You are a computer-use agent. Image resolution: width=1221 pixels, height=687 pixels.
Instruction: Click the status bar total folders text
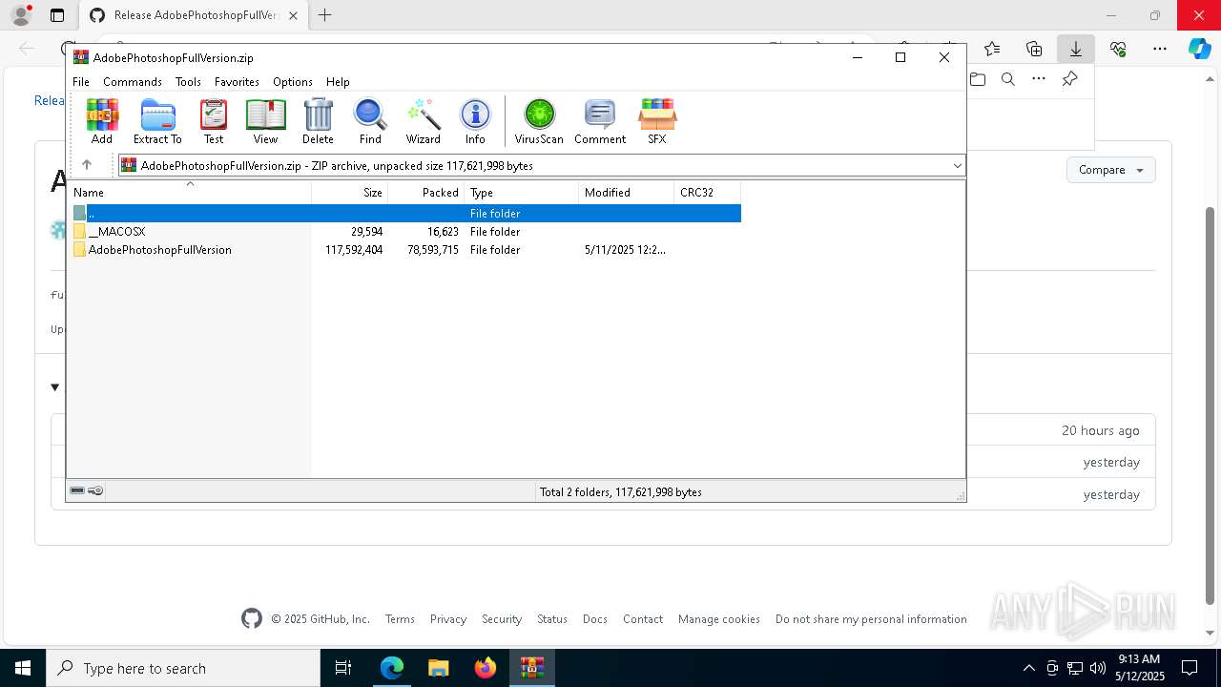click(x=621, y=492)
